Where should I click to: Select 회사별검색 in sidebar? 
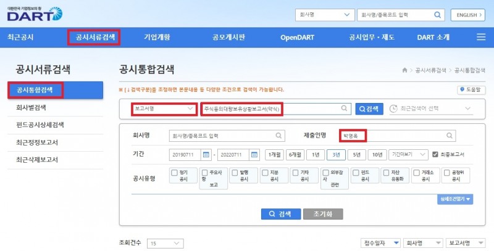[x=55, y=107]
